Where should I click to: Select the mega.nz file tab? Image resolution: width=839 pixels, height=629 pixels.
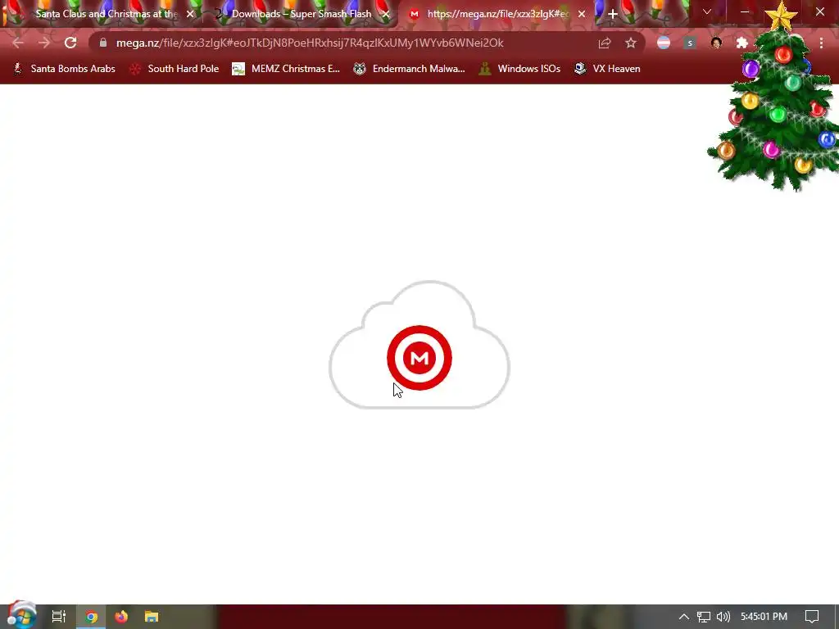point(497,14)
